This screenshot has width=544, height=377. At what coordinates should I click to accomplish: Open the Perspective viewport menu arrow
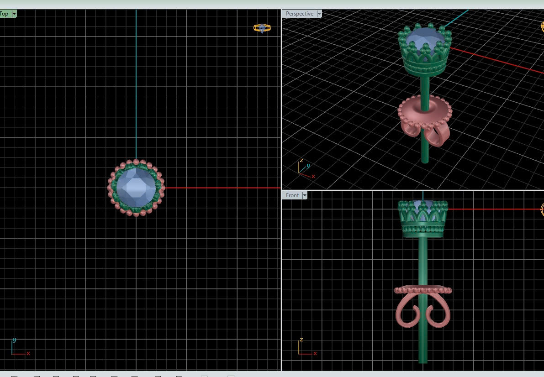tap(319, 14)
